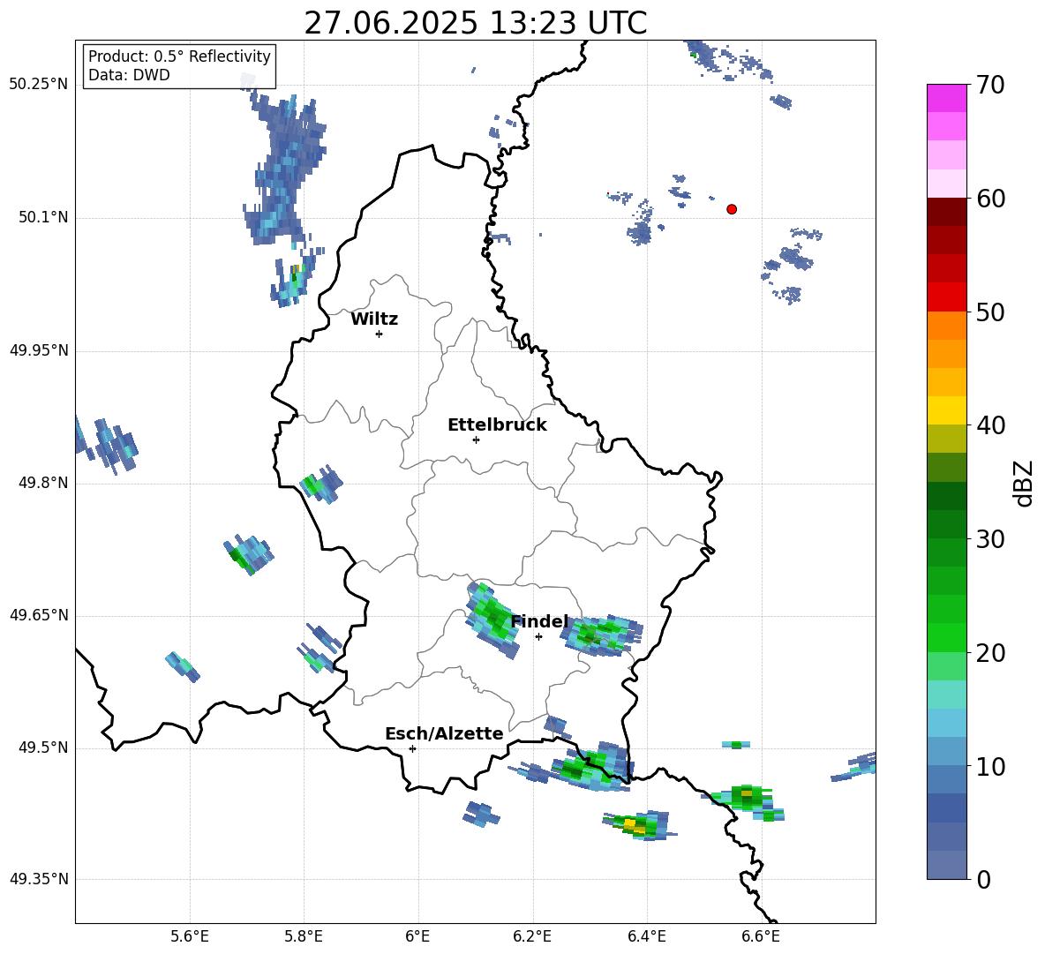The width and height of the screenshot is (1045, 954).
Task: Pick the bright red colorbar segment above 50
Action: click(x=946, y=297)
